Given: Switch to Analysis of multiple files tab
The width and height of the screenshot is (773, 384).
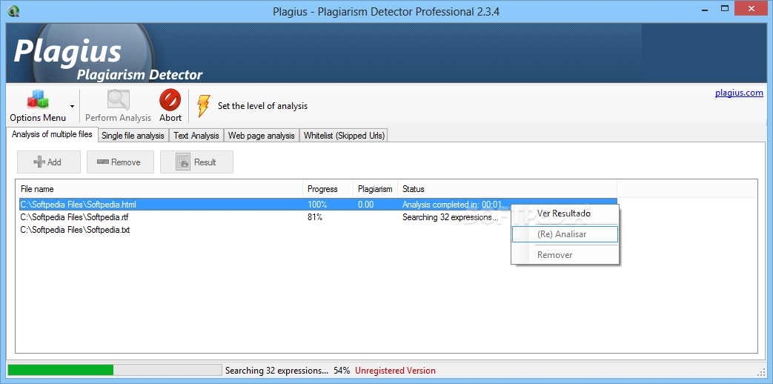Looking at the screenshot, I should (52, 134).
